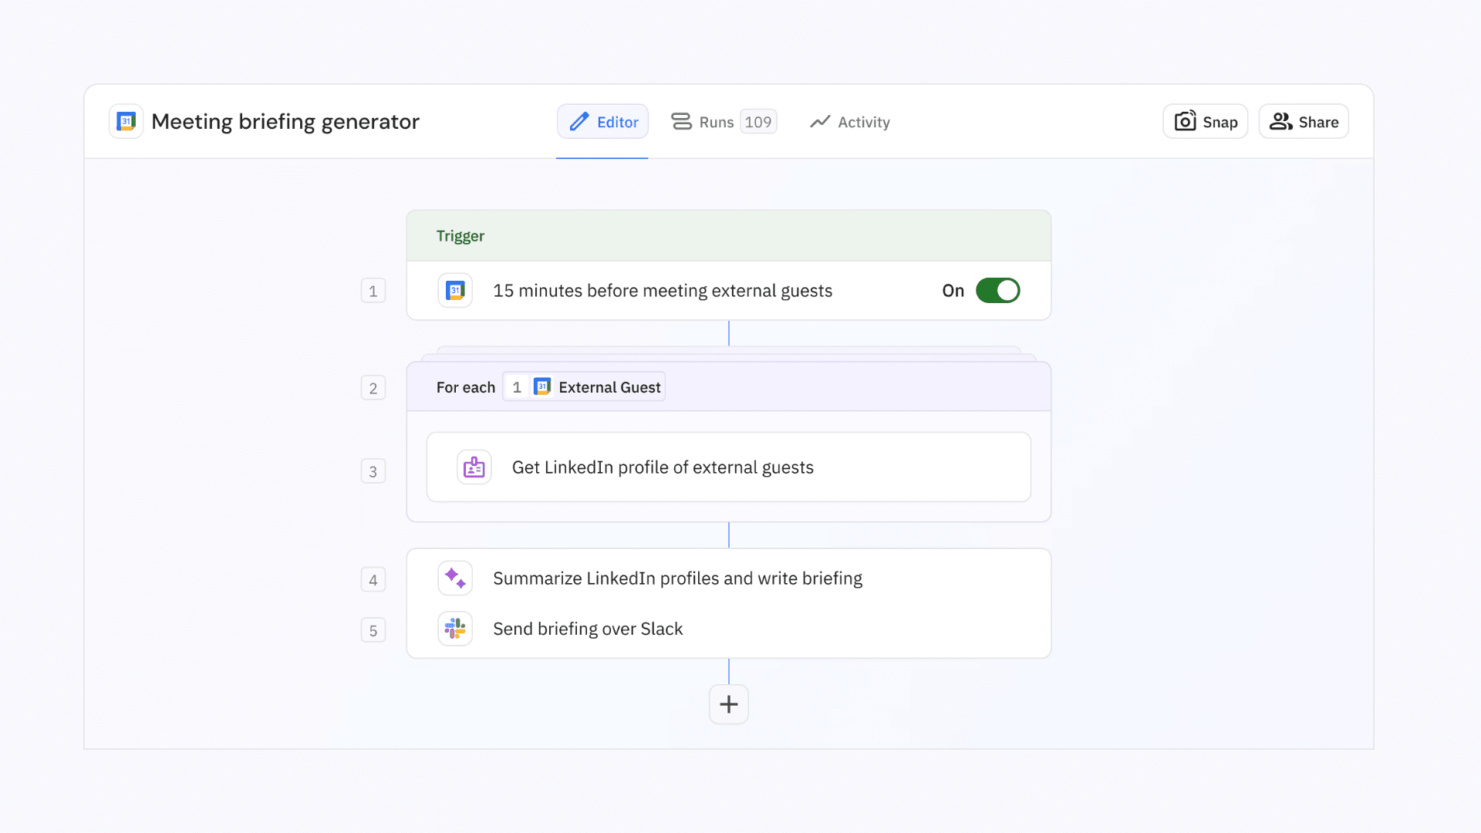Click the Runs stack icon next to the tab label
1481x833 pixels.
pyautogui.click(x=680, y=121)
